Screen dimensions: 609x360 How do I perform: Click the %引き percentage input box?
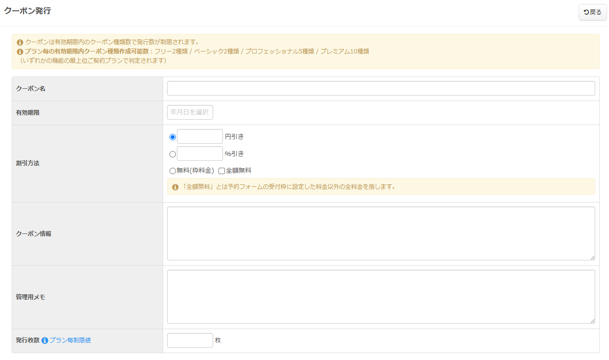tap(199, 154)
